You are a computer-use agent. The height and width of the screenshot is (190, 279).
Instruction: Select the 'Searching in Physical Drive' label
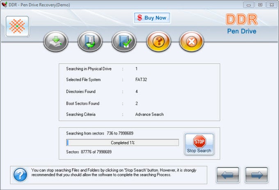point(89,69)
